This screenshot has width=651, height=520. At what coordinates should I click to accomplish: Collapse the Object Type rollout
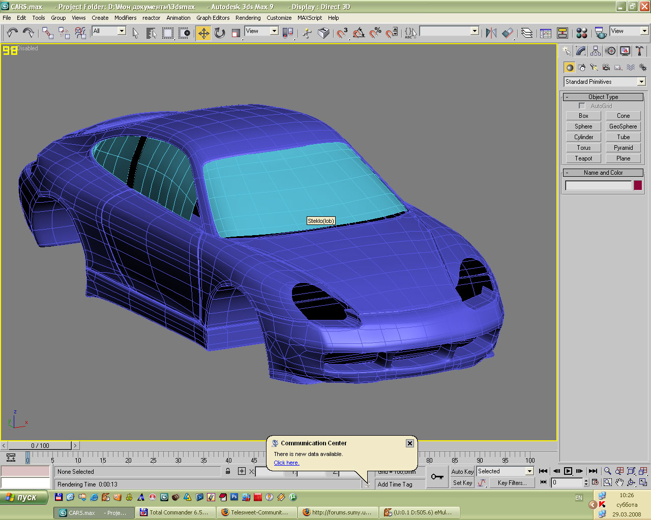pyautogui.click(x=603, y=97)
